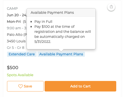Click the Mon-Fri schedule text

pyautogui.click(x=14, y=22)
